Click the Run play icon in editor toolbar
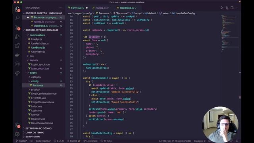Screen dimensions: 254x143 tap(222, 8)
